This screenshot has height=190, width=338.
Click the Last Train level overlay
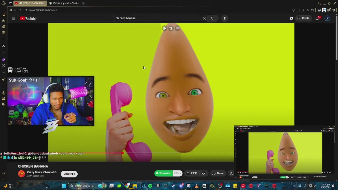pos(18,70)
